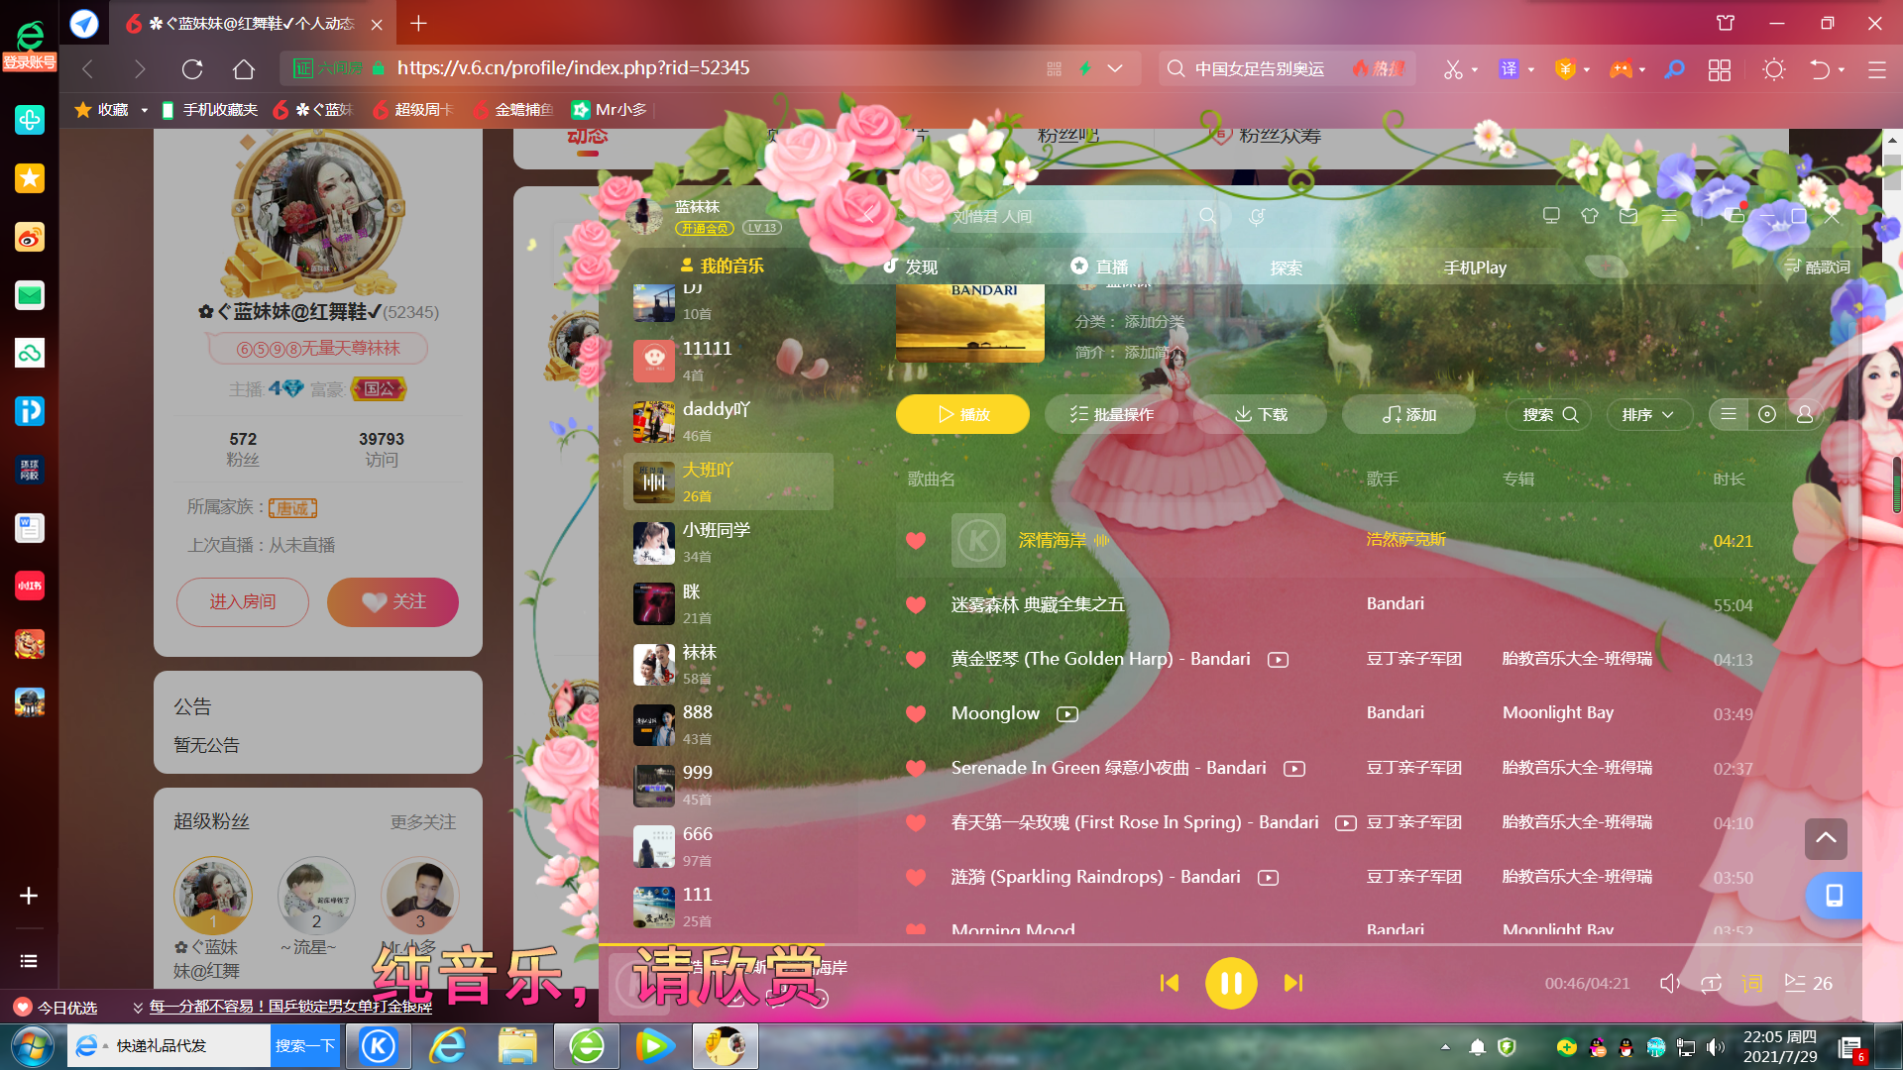Pause the playing song in Kugou
Image resolution: width=1903 pixels, height=1070 pixels.
pyautogui.click(x=1231, y=983)
